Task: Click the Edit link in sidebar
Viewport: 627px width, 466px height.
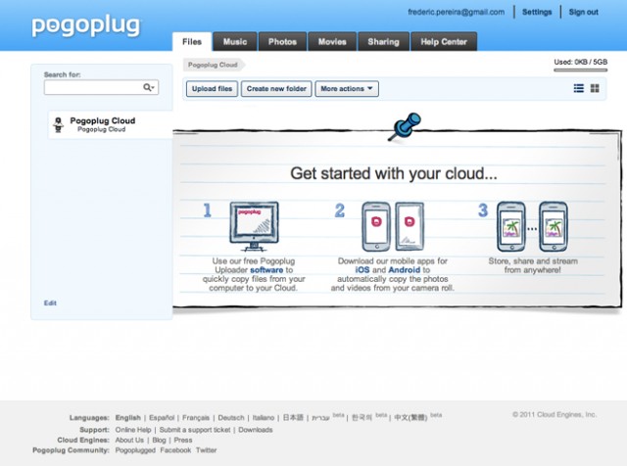Action: pyautogui.click(x=50, y=303)
